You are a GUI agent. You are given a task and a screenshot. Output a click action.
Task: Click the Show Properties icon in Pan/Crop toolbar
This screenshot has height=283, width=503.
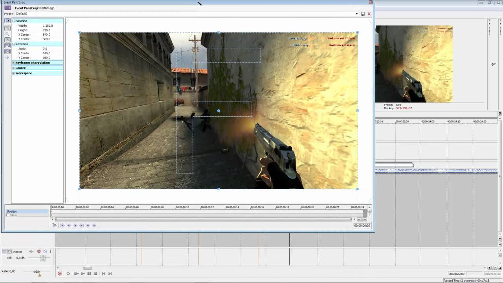pos(7,20)
